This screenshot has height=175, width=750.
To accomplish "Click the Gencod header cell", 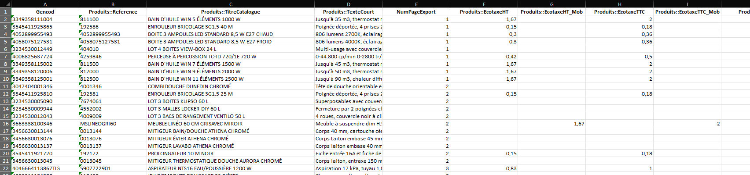I will tap(45, 12).
